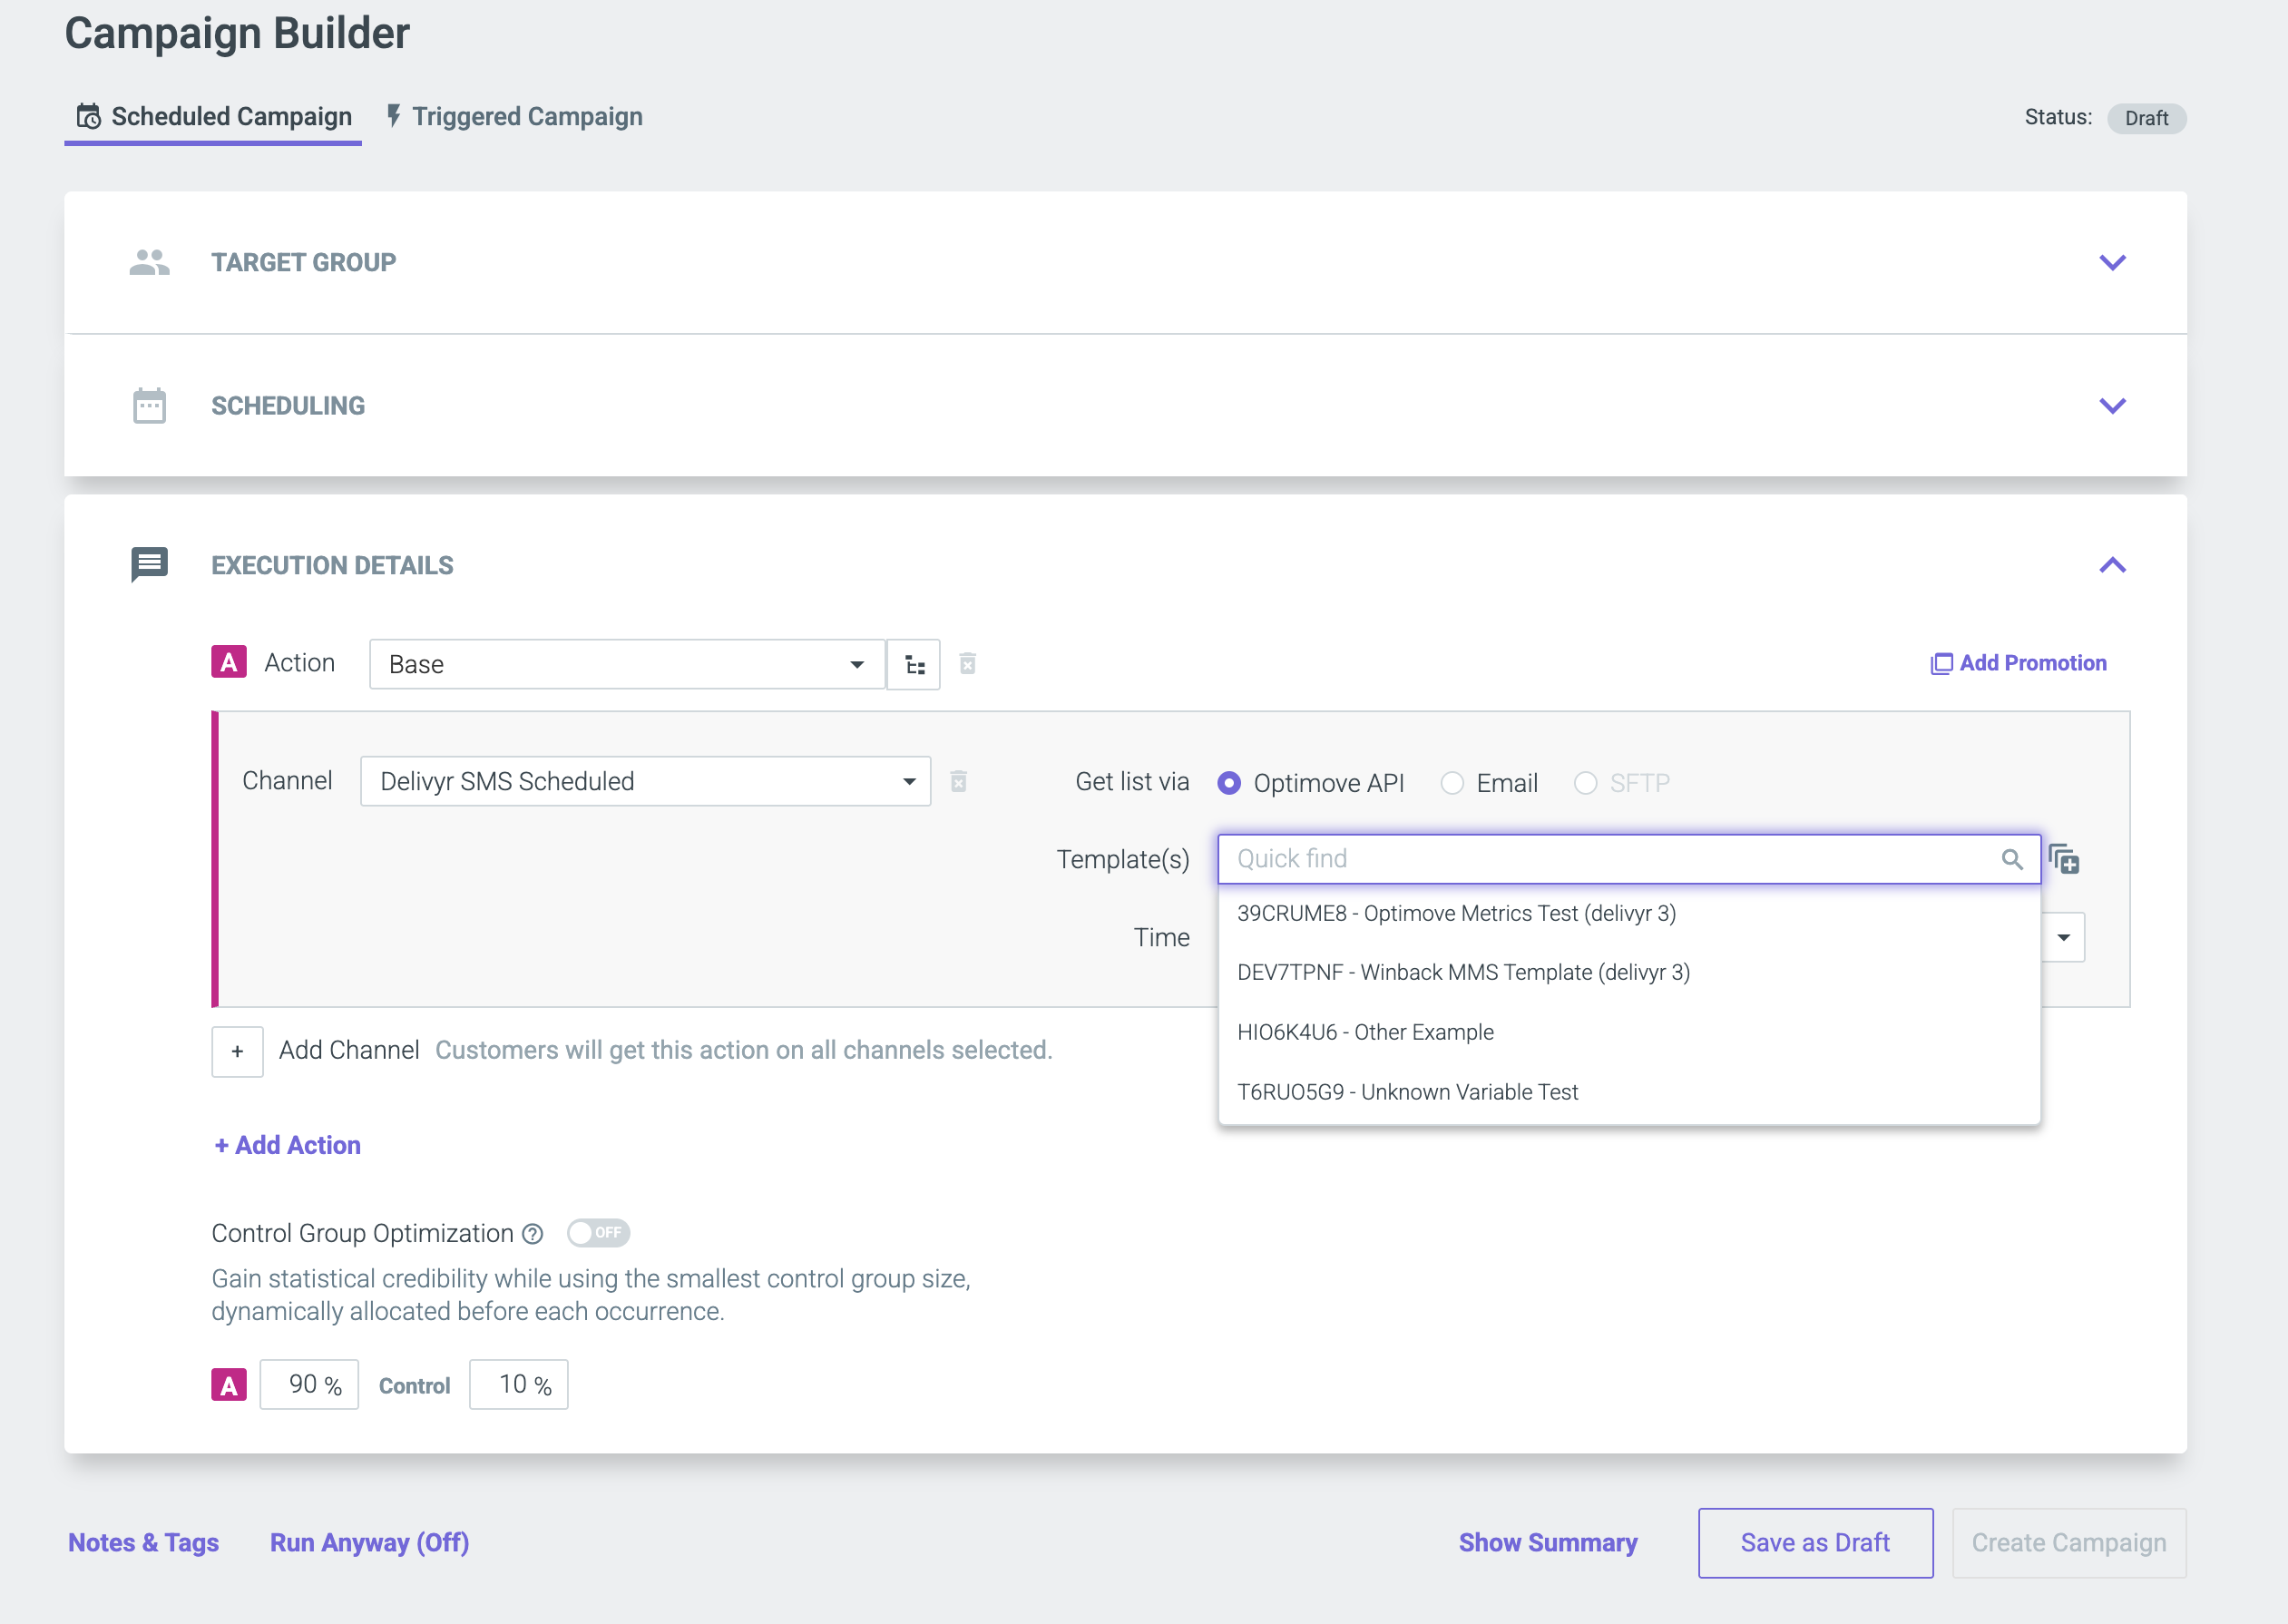Click the Control 10 % field
The height and width of the screenshot is (1624, 2288).
[x=518, y=1385]
